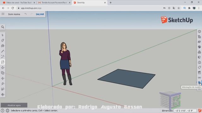Choose the Select arrow tool
This screenshot has width=202, height=113.
[3, 35]
